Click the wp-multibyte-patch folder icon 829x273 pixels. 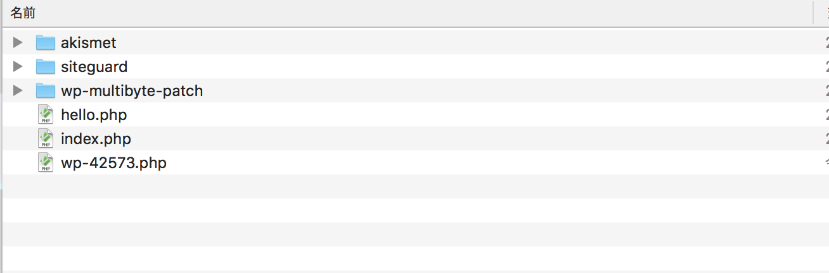point(46,90)
